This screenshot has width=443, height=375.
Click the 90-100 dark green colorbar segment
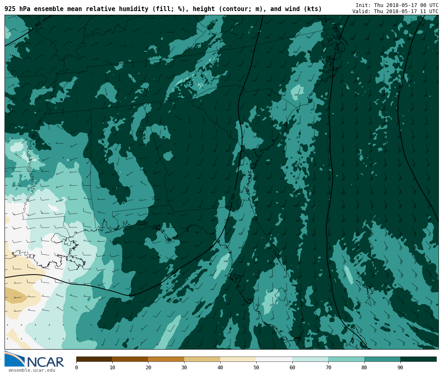click(418, 359)
